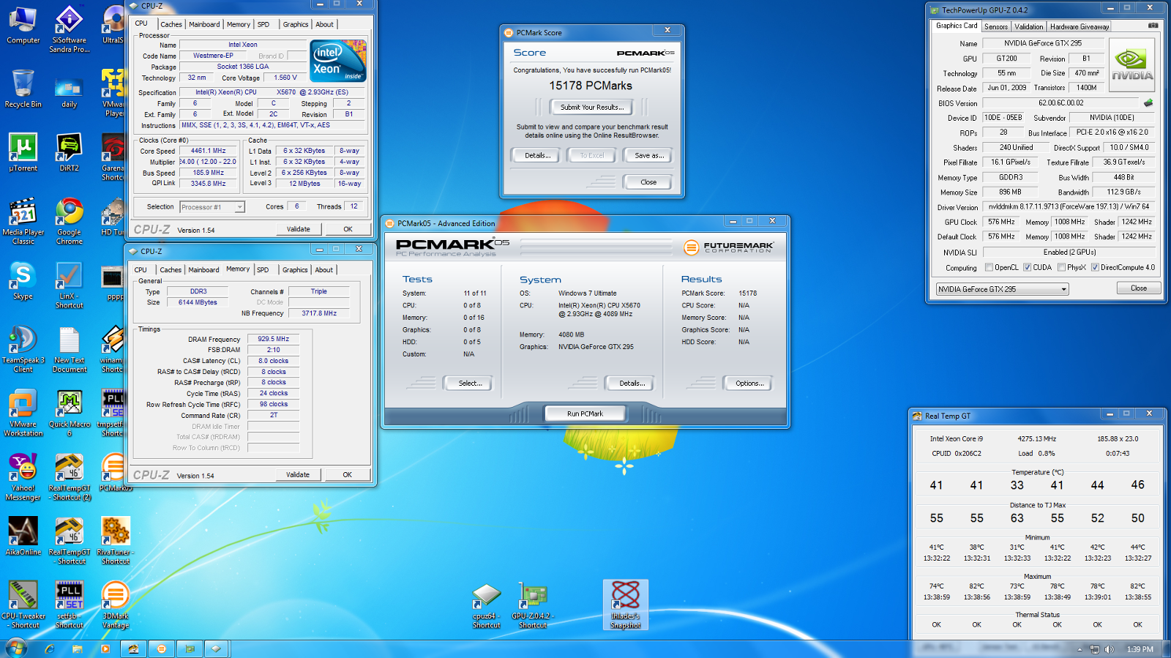
Task: Open Windows Media Player taskbar icon
Action: pyautogui.click(x=105, y=648)
